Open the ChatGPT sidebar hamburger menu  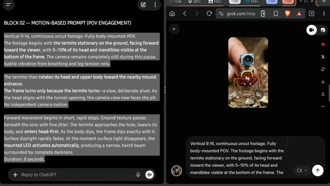[9, 5]
